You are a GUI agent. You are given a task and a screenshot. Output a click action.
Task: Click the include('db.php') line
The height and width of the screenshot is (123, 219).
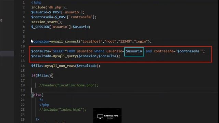click(x=49, y=7)
